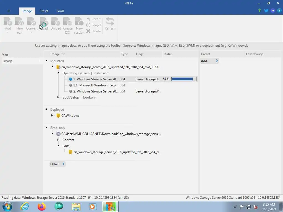Click the Convert toolbar icon
This screenshot has width=283, height=212.
(32, 21)
